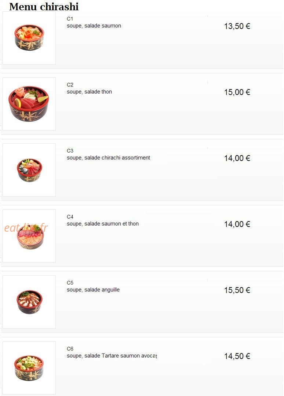Click 'soupe, salade thon' description
The image size is (284, 396).
89,92
